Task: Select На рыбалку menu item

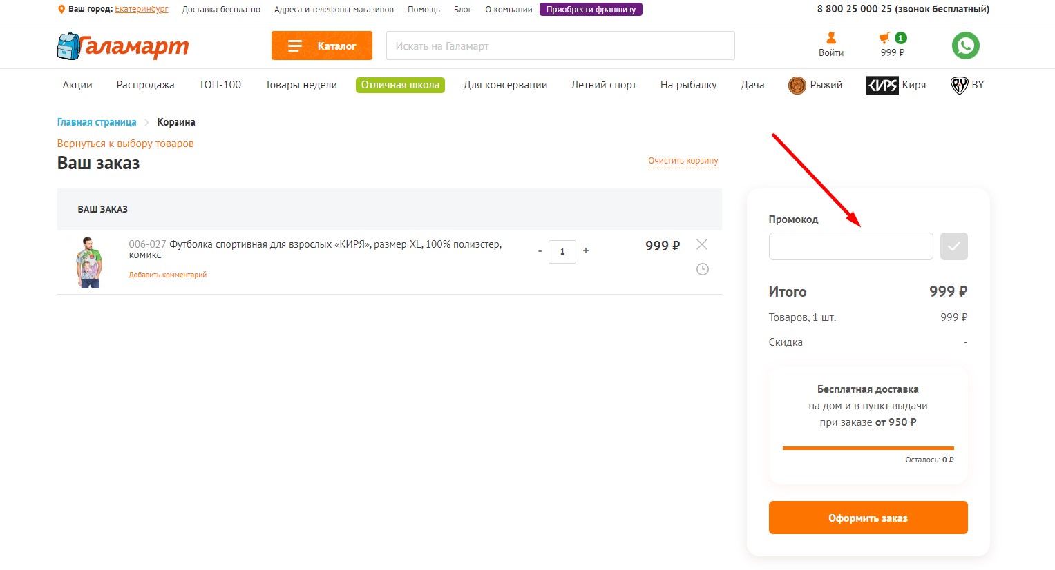Action: click(688, 85)
